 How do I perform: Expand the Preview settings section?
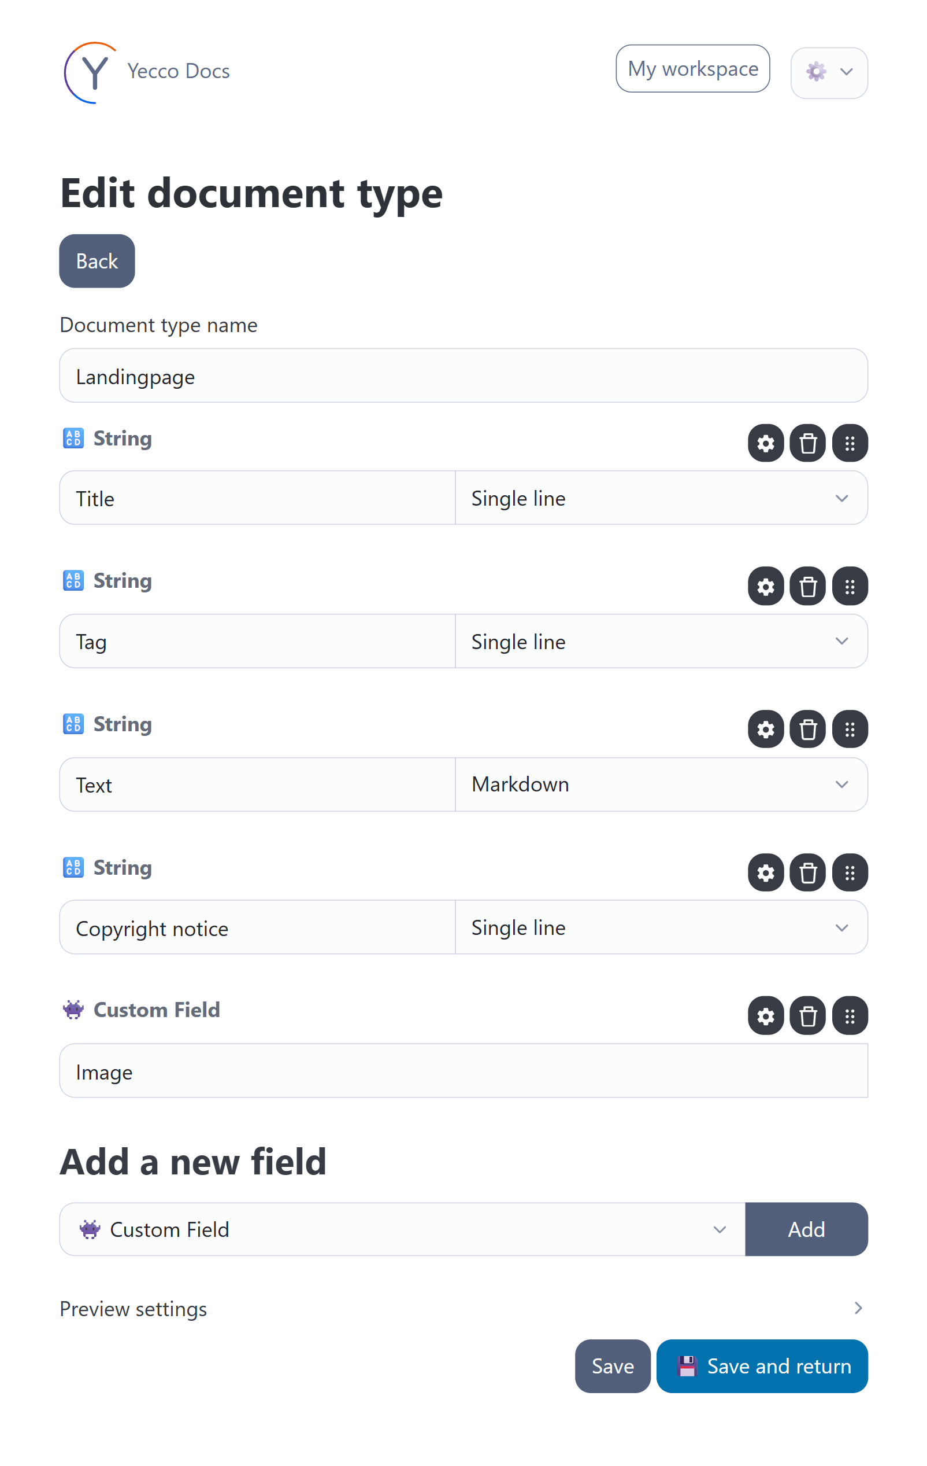pos(463,1308)
